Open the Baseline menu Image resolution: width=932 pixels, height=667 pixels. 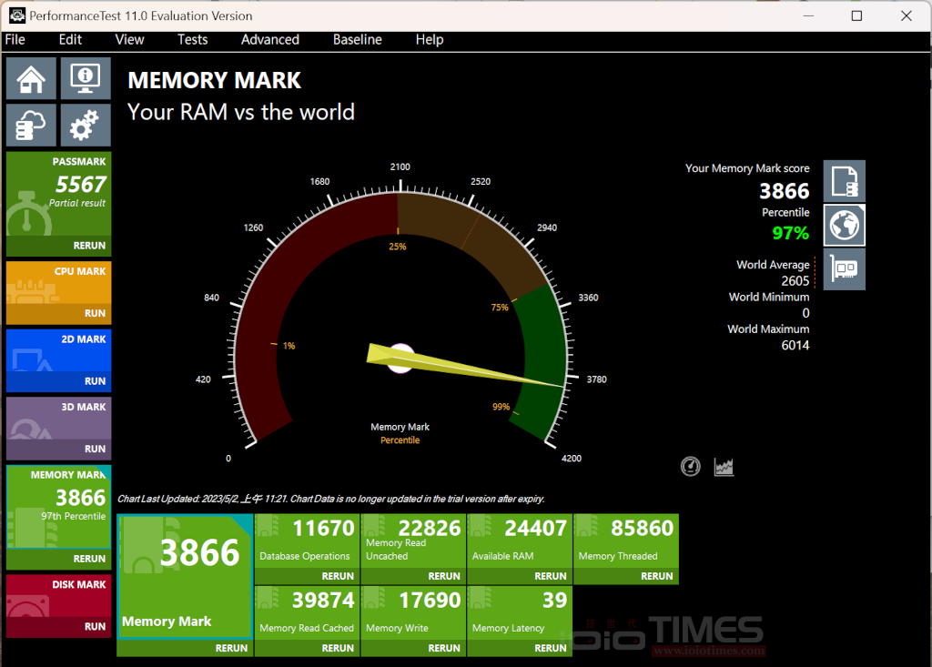pyautogui.click(x=357, y=39)
